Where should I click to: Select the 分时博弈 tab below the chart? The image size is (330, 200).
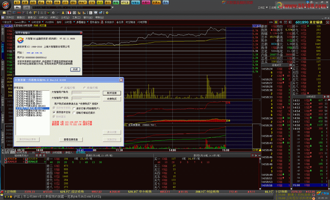(45, 152)
